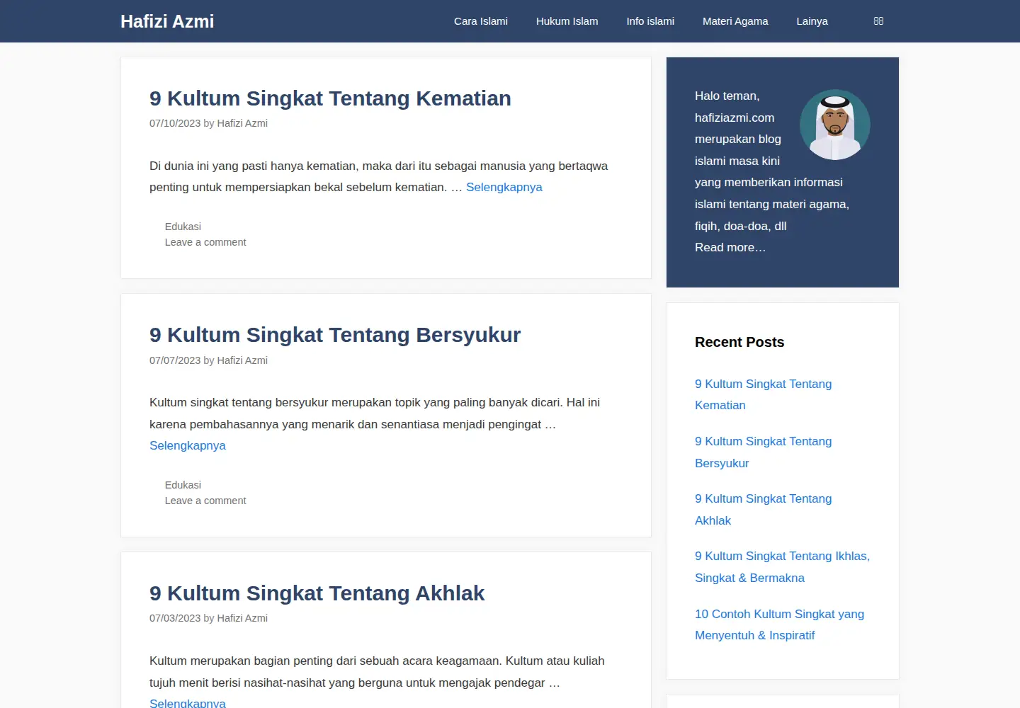Open post title 9 Kultum Singkat Tentang Kematian
The height and width of the screenshot is (708, 1020).
330,98
